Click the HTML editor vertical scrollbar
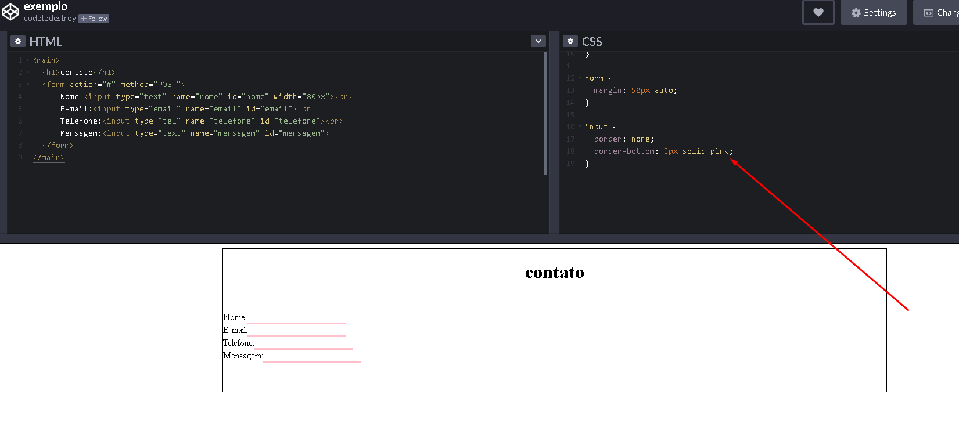The width and height of the screenshot is (959, 442). click(545, 113)
